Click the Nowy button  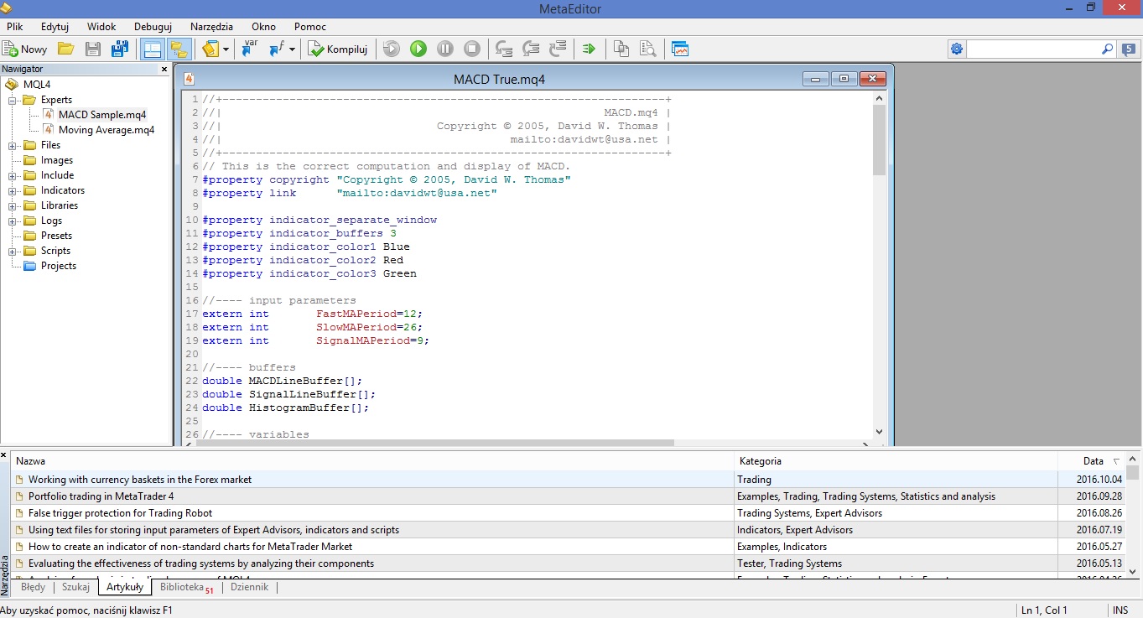click(x=25, y=49)
